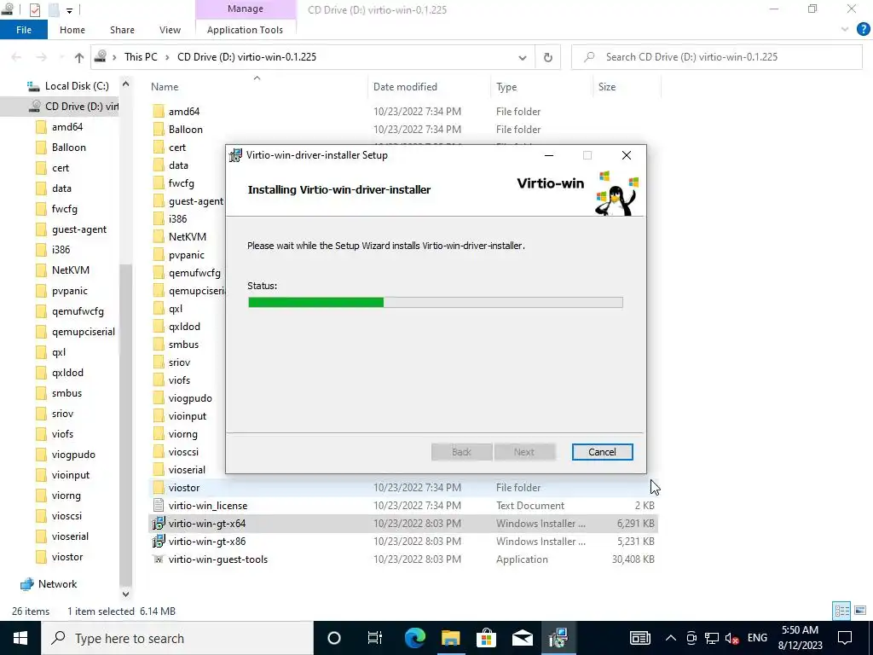Image resolution: width=873 pixels, height=655 pixels.
Task: Expand the address bar history dropdown
Action: tap(523, 57)
